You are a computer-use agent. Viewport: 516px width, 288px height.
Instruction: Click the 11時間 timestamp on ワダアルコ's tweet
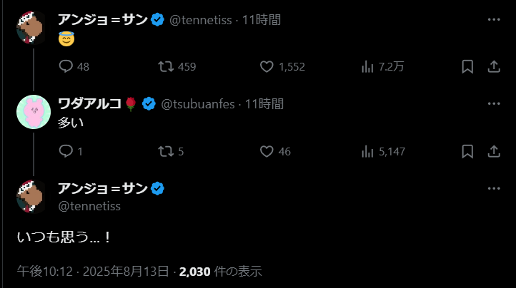pyautogui.click(x=264, y=104)
